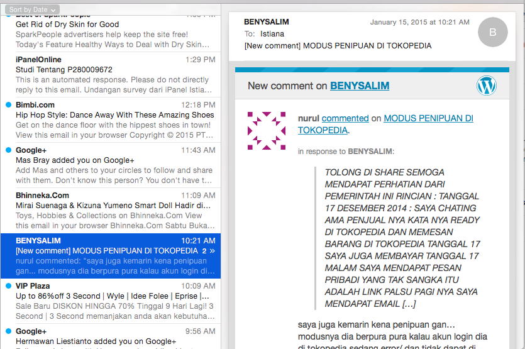
Task: Open the VIP Plaza 86% off email
Action: [111, 301]
